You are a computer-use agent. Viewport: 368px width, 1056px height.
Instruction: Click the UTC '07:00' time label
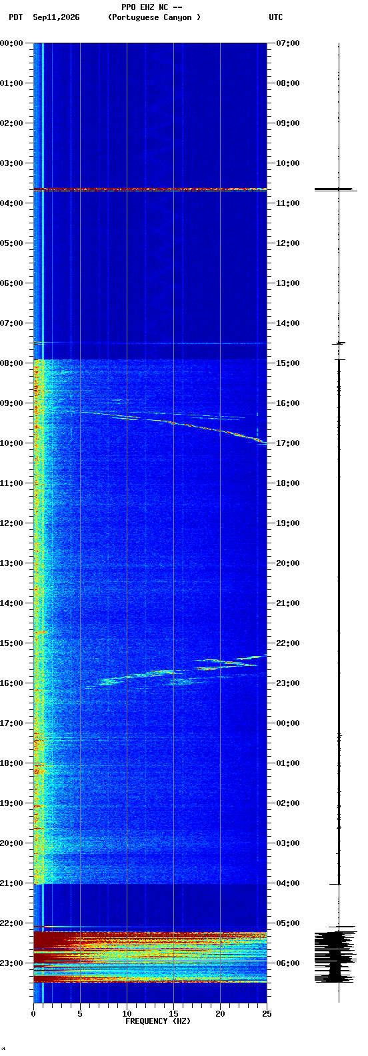tap(288, 43)
